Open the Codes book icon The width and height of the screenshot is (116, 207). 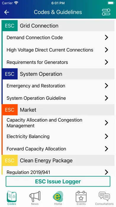pyautogui.click(x=12, y=197)
